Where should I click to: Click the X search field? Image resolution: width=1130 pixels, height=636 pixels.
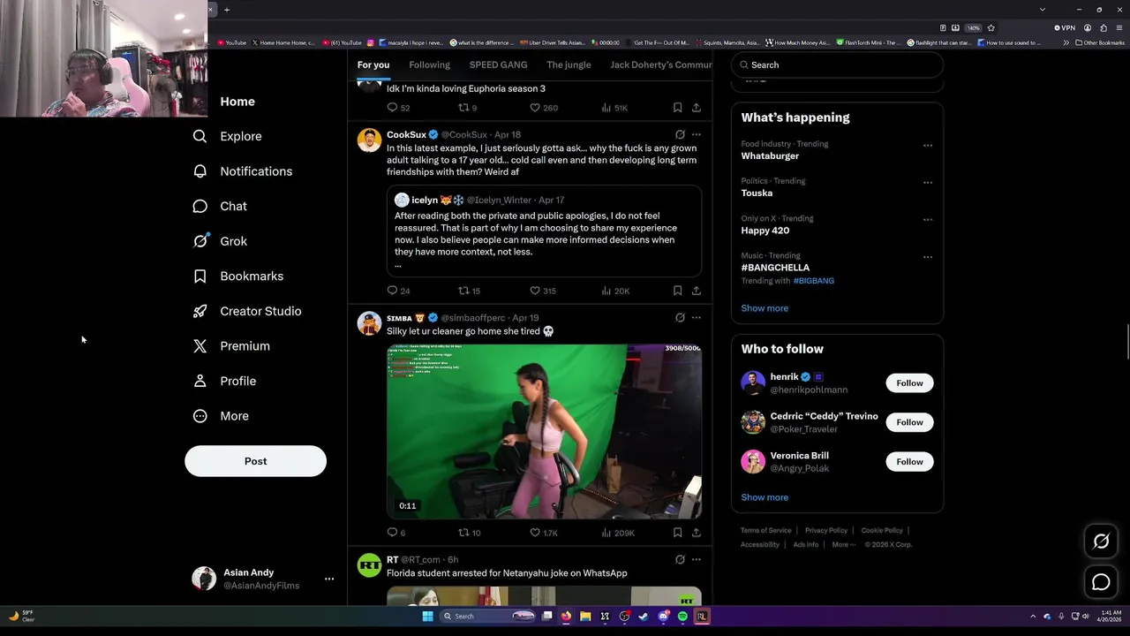pyautogui.click(x=837, y=64)
